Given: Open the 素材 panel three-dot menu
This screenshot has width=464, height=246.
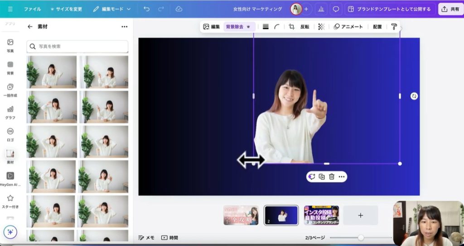Looking at the screenshot, I should click(124, 27).
